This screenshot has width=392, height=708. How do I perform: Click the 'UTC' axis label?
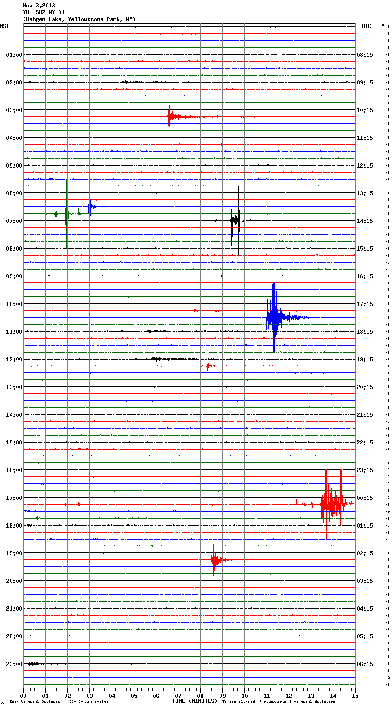click(367, 26)
